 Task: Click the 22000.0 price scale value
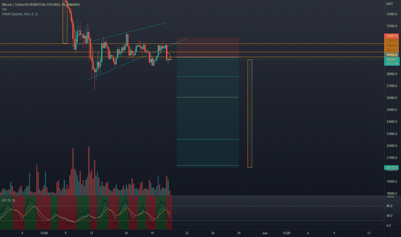pos(392,146)
